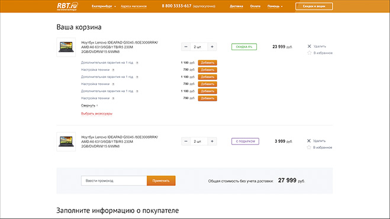
Task: Go to the Доставка page
Action: 236,6
